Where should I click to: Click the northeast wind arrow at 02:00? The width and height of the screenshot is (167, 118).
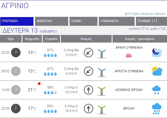(x=89, y=52)
